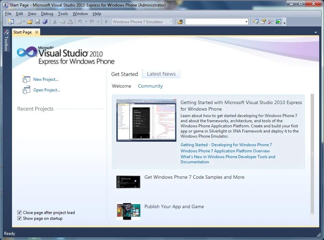Click the Getting Started emulator screenshot thumbnail
324x240 pixels.
pos(146,120)
